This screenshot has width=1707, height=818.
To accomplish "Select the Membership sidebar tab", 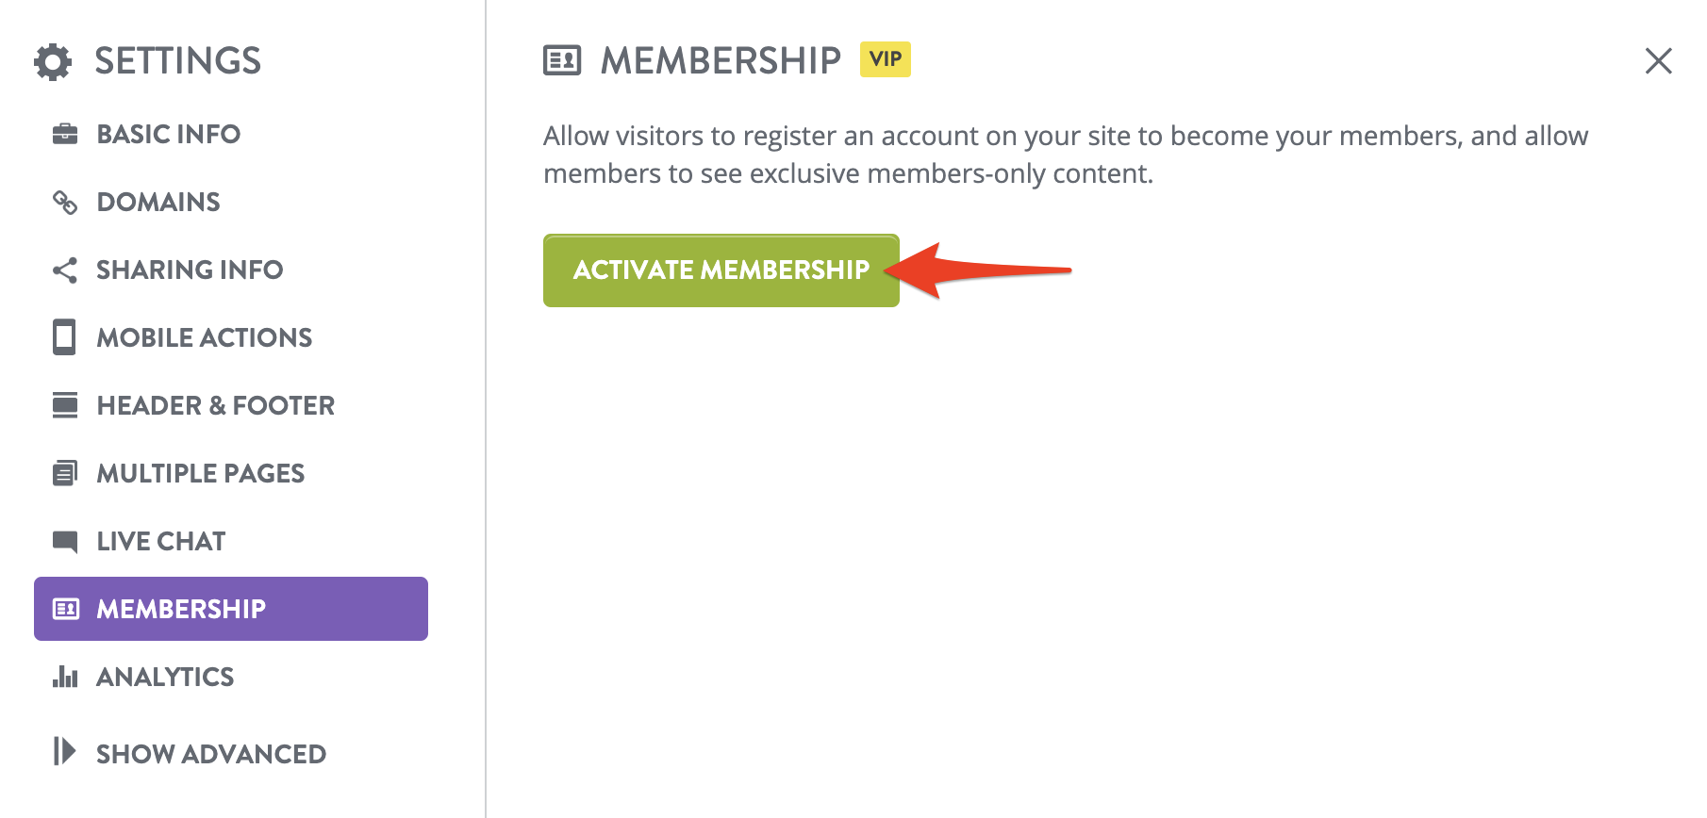I will (x=230, y=609).
